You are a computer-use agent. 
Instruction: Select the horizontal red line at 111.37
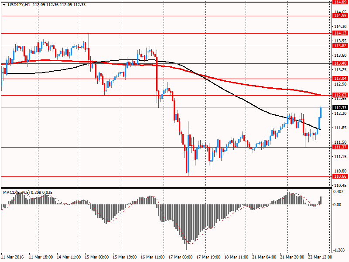tap(166, 147)
